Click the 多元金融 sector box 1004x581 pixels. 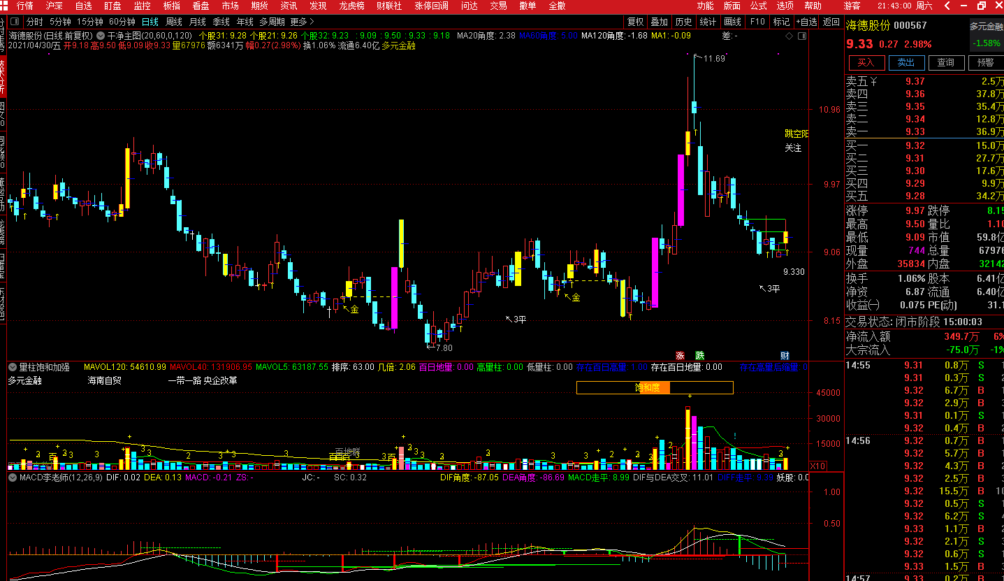click(987, 34)
